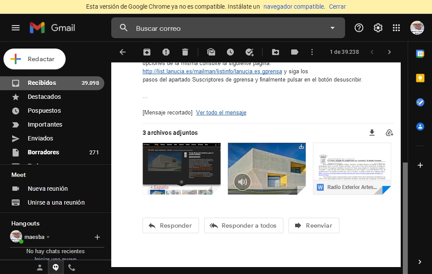This screenshot has width=432, height=274.
Task: Apply a label to the message
Action: 295,52
